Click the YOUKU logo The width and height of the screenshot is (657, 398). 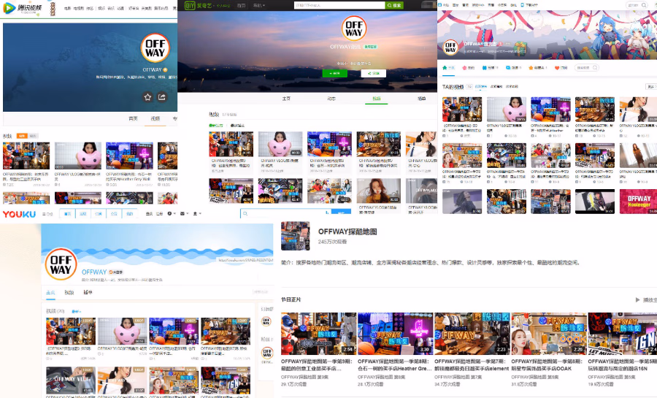[x=19, y=214]
